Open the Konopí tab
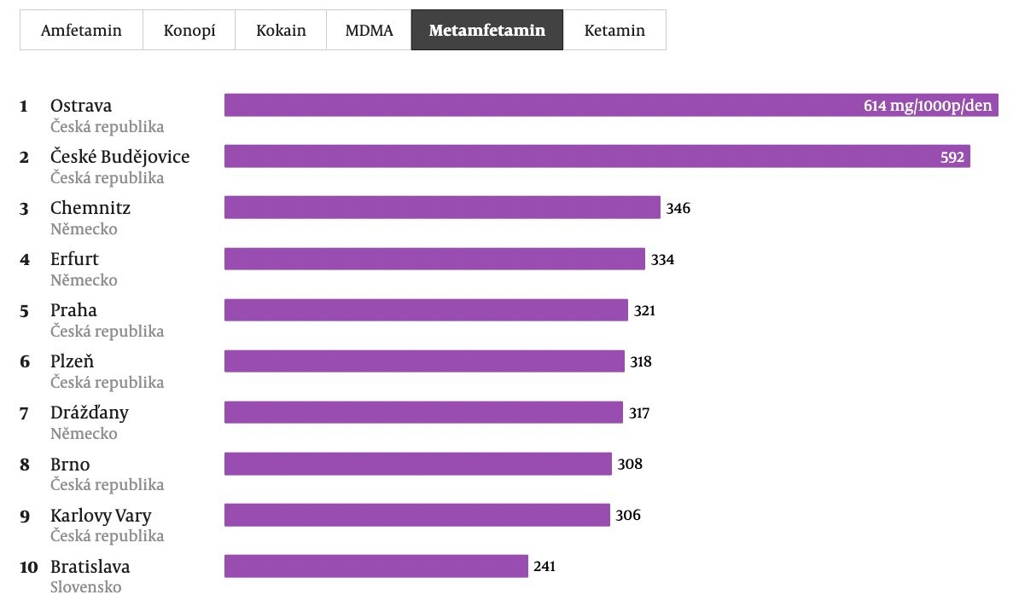Image resolution: width=1019 pixels, height=612 pixels. coord(189,31)
